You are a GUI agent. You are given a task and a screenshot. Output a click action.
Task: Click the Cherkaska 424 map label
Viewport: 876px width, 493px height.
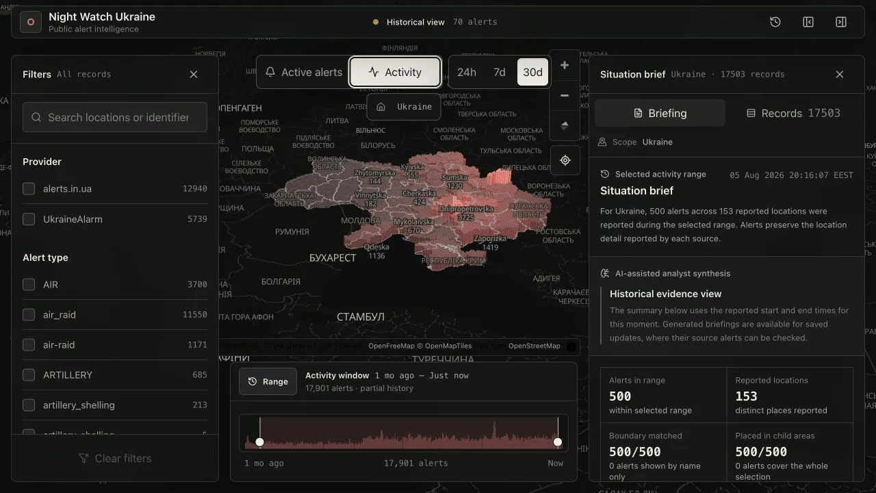[419, 198]
